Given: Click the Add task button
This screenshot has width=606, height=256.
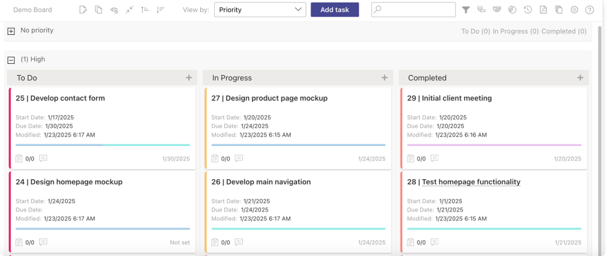Looking at the screenshot, I should 335,9.
